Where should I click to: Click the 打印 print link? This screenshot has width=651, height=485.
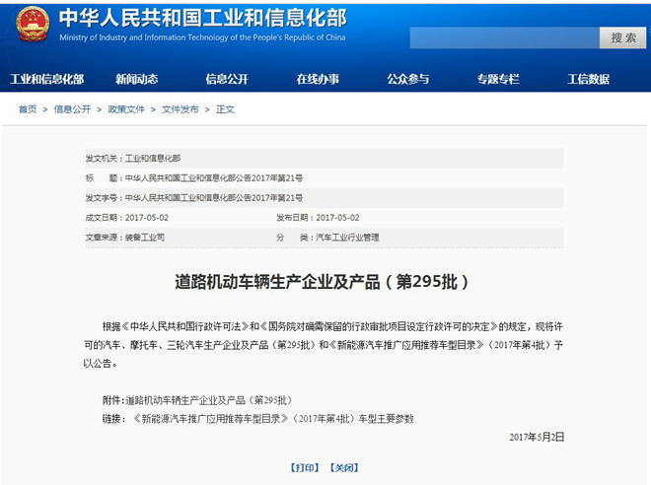(305, 467)
